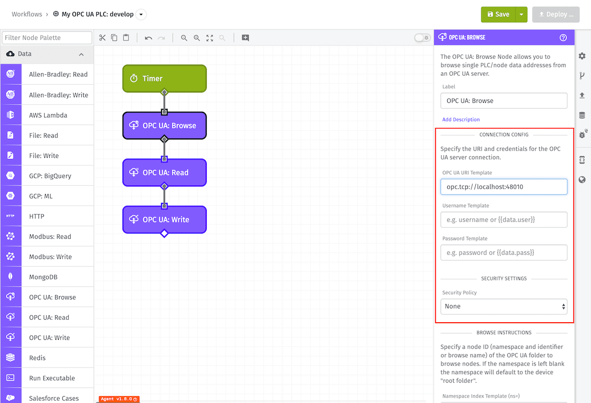Zoom out of the workflow canvas
591x403 pixels.
coord(184,38)
